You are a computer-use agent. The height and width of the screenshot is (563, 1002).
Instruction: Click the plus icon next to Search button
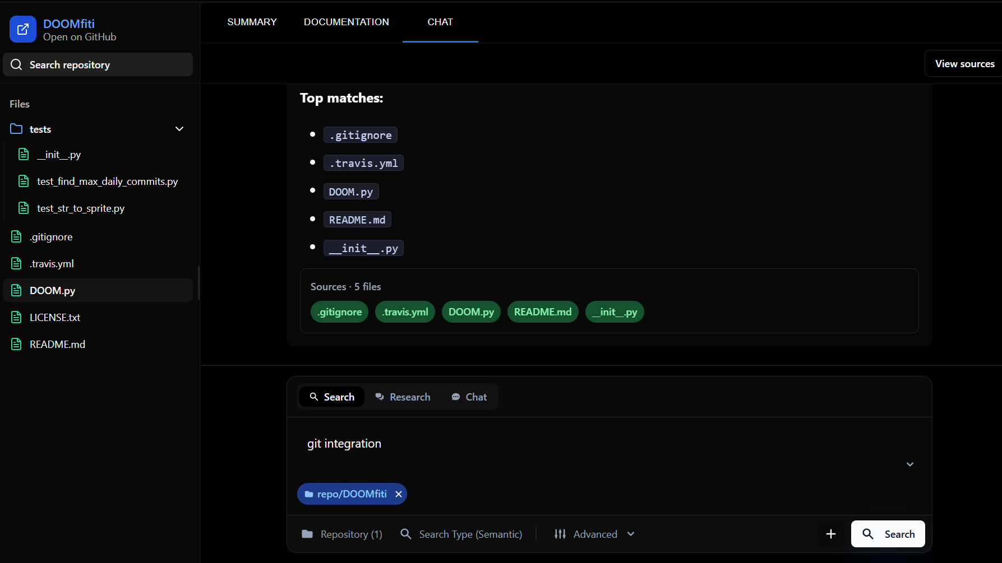831,534
